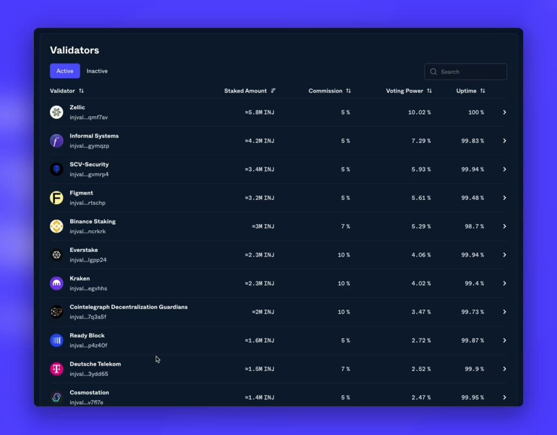This screenshot has height=435, width=557.
Task: Open Cointelegraph Decentralization Guardians name
Action: 129,307
